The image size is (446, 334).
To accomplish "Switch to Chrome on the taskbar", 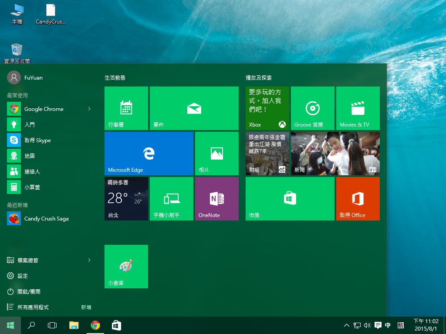I will point(95,325).
